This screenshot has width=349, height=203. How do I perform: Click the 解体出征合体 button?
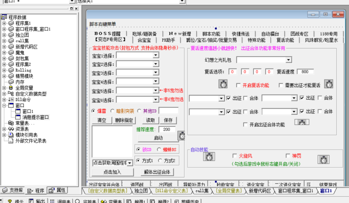point(157,172)
